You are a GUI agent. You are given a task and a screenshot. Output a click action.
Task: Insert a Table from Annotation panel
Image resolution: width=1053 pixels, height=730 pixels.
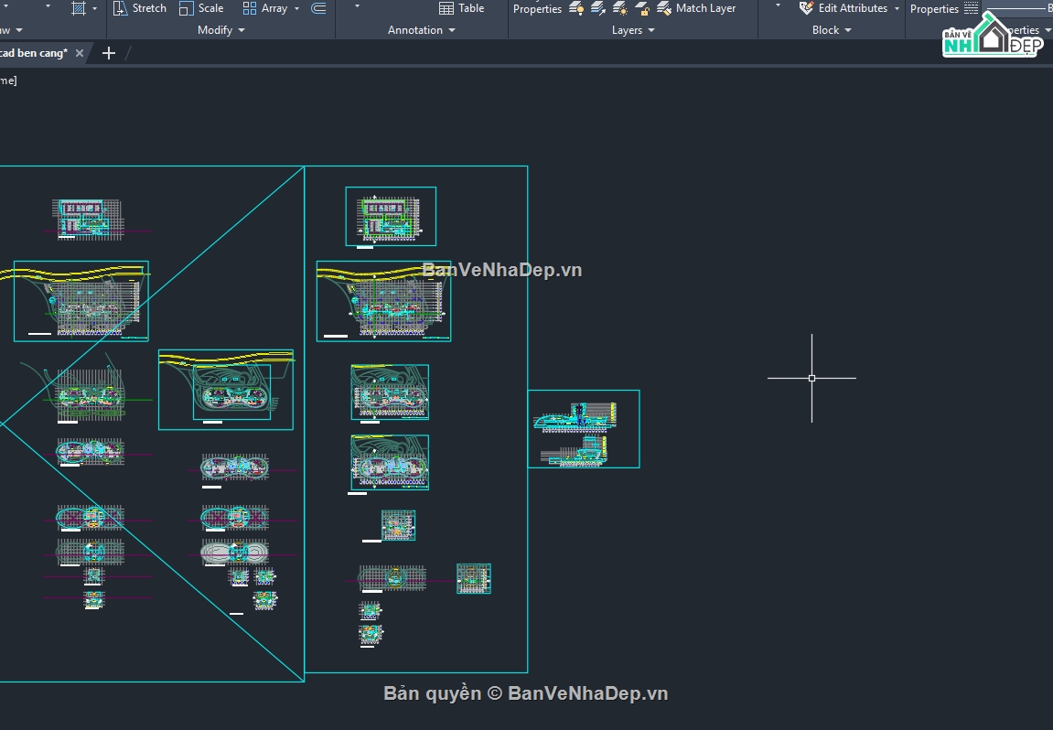pos(461,8)
